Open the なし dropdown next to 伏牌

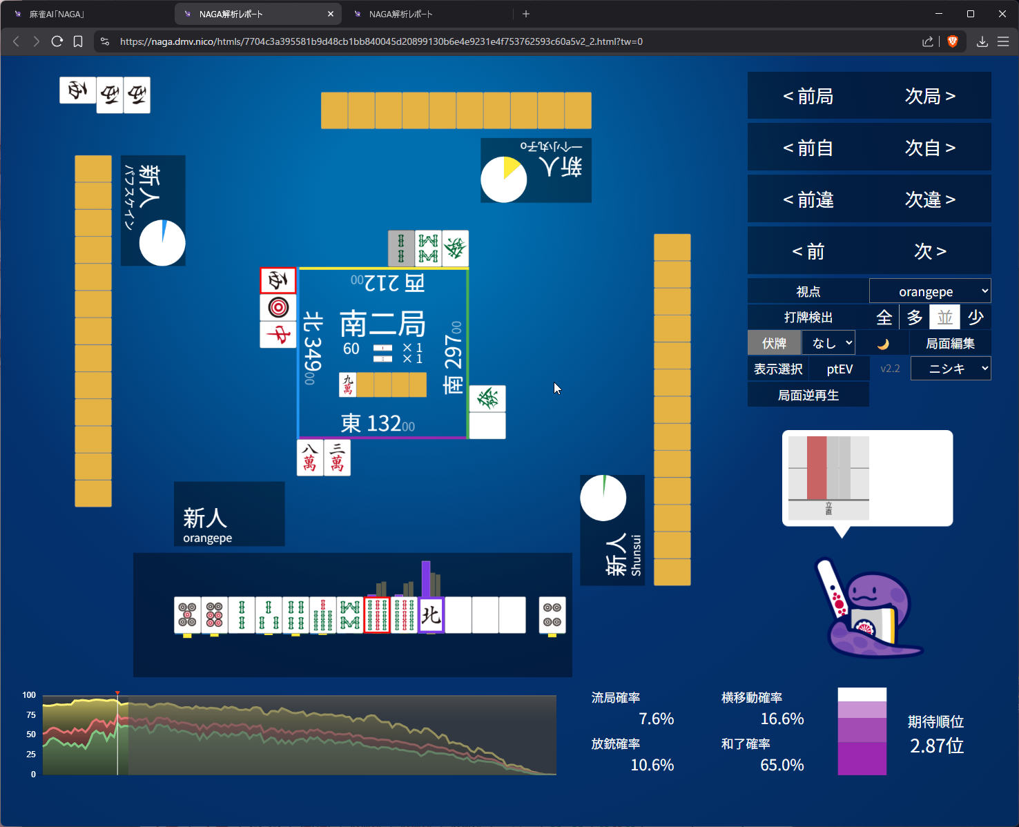(x=828, y=343)
